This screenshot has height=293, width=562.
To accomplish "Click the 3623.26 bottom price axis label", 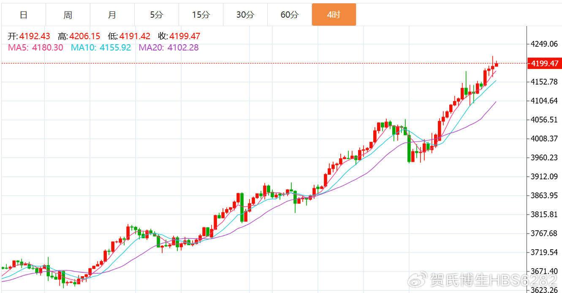I will click(x=544, y=290).
